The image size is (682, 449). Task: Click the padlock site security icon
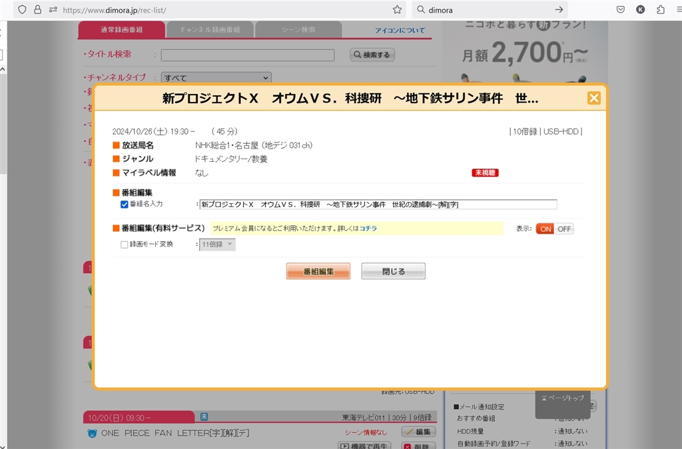point(38,9)
